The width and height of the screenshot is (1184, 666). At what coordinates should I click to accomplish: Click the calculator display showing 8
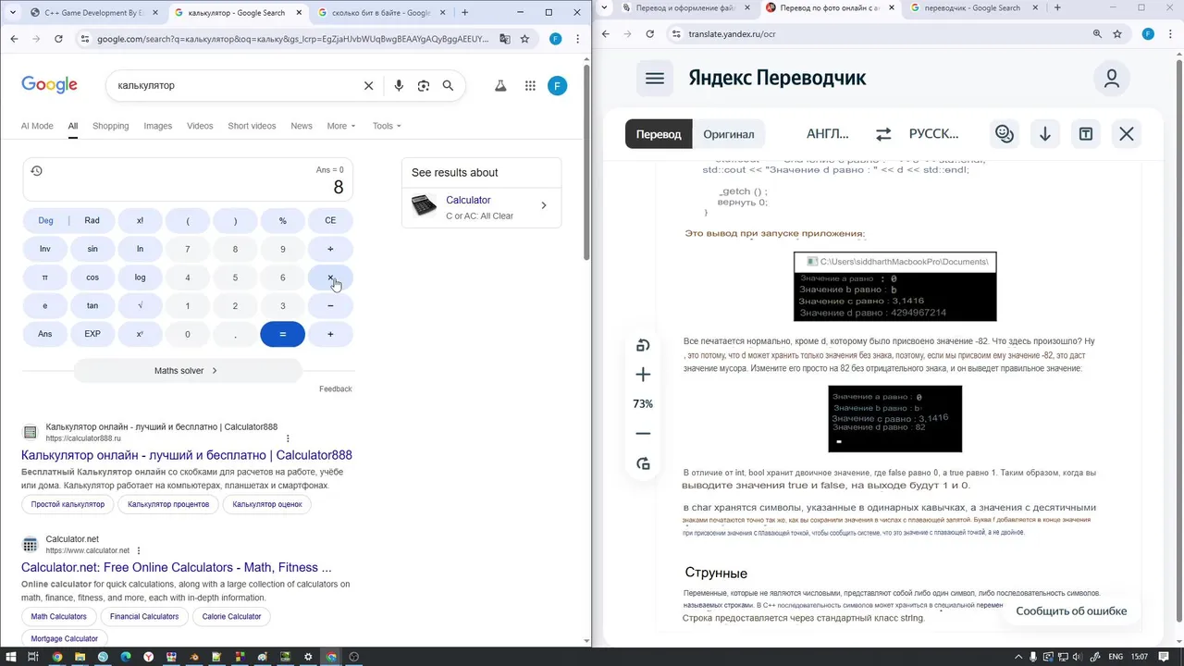point(188,181)
